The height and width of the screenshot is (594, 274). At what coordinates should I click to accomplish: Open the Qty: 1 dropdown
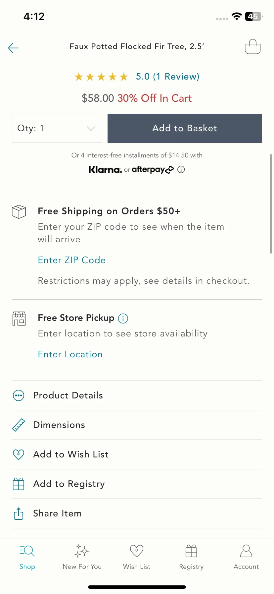(57, 128)
